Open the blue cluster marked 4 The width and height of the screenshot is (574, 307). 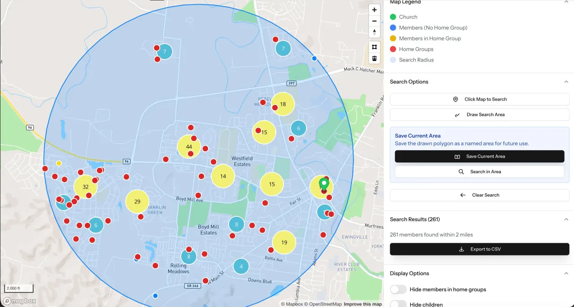(241, 267)
